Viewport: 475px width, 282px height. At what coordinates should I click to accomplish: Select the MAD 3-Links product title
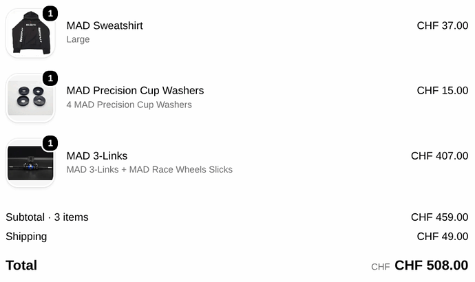(97, 156)
